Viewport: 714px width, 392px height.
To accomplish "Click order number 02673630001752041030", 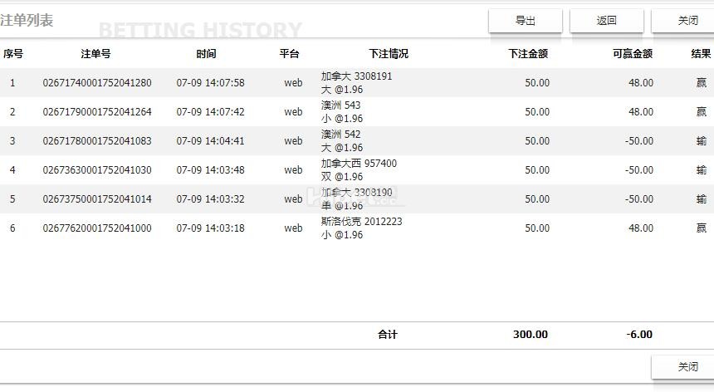I will coord(97,170).
